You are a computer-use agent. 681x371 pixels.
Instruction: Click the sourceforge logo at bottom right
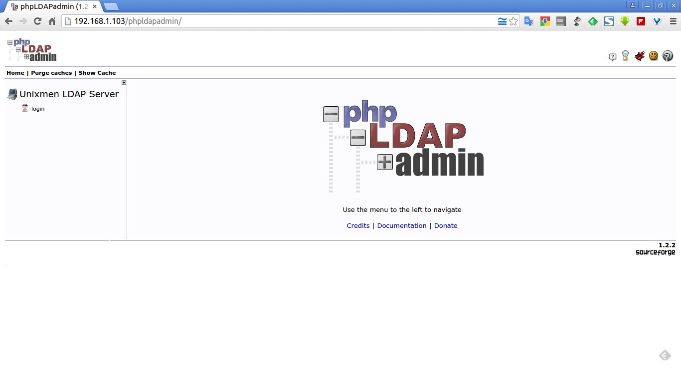(x=655, y=252)
